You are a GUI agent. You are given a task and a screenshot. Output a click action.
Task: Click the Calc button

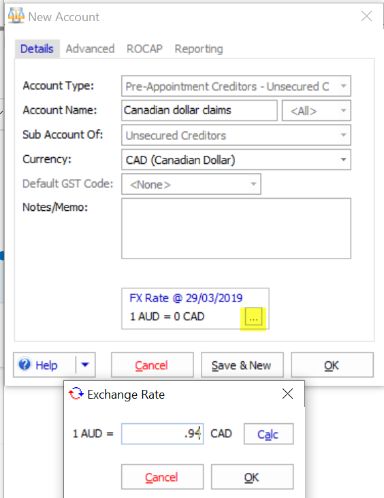[269, 434]
